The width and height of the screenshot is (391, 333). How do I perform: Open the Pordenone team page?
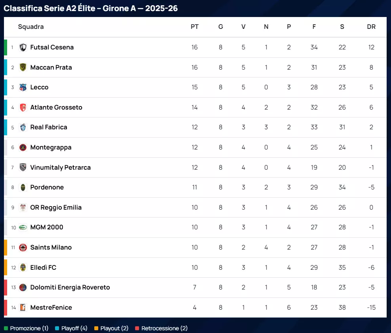(47, 187)
